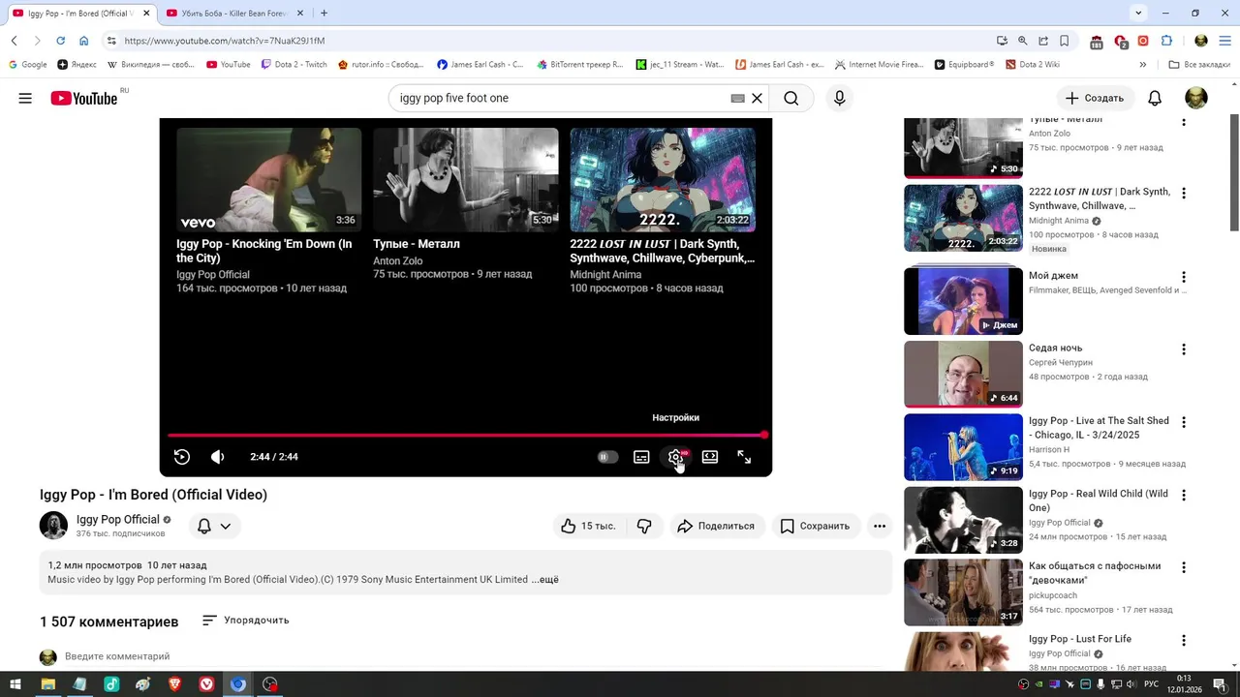Screen dimensions: 1240x697
Task: Click the search magnifier button
Action: coord(791,98)
